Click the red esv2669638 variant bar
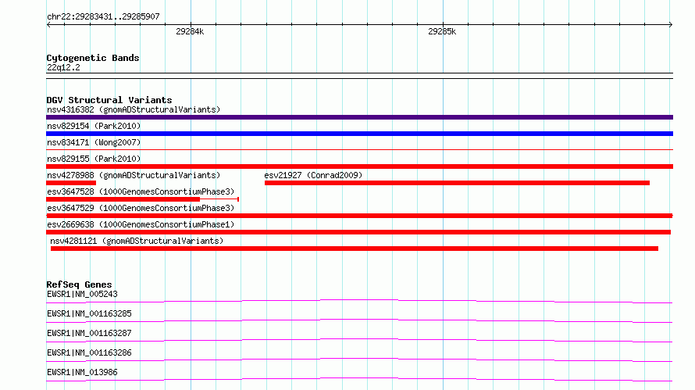This screenshot has width=695, height=390. tap(358, 232)
